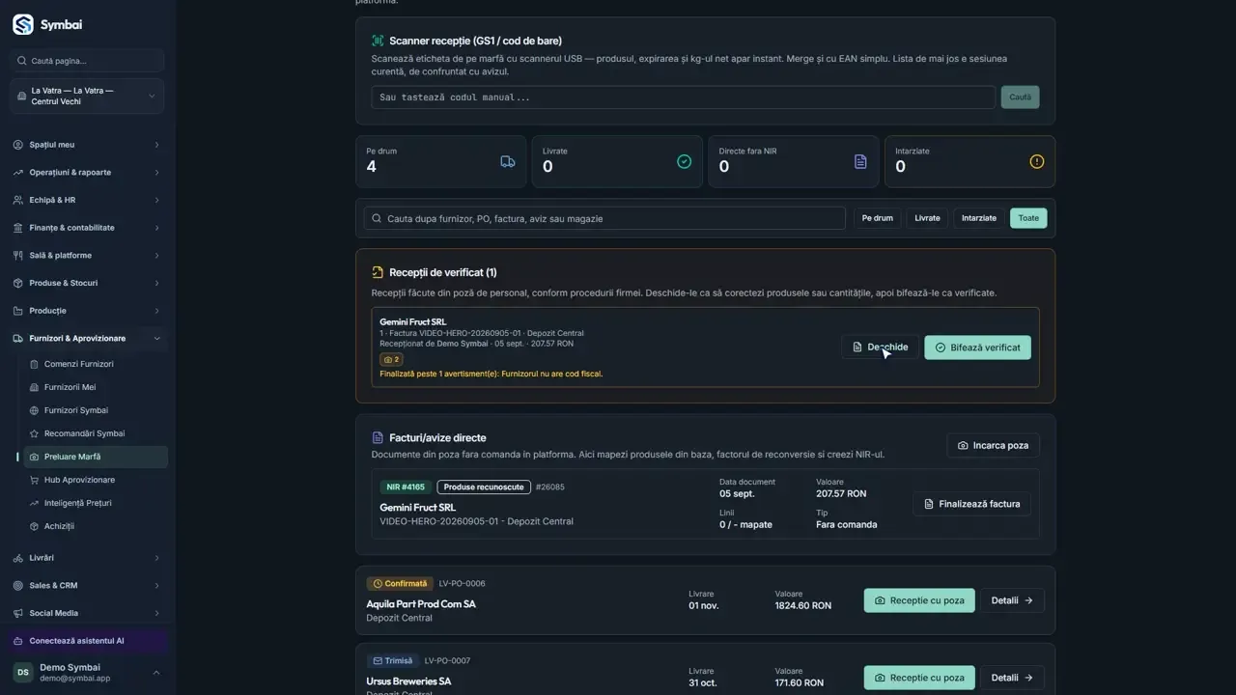
Task: Click the Caută scanner button
Action: tap(1020, 97)
